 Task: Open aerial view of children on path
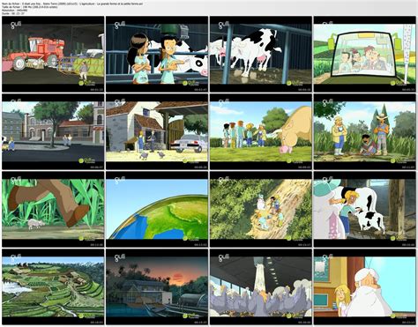point(261,209)
